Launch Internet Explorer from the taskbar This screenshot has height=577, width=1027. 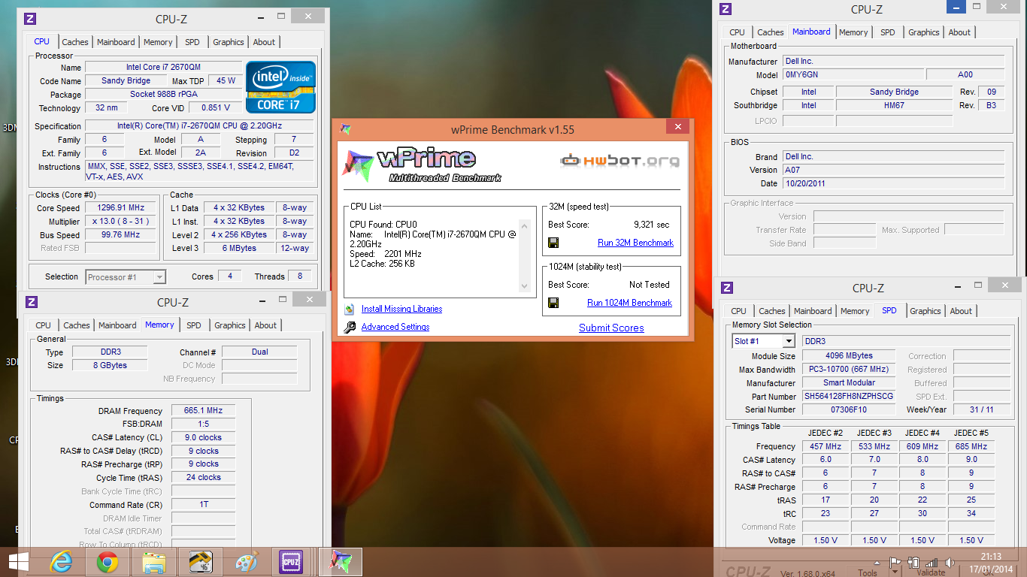(61, 562)
